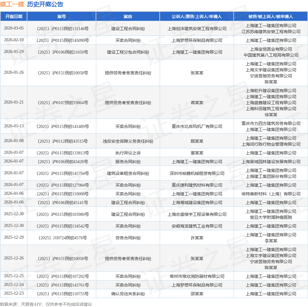Click plaintiff 上海志盛楼宇工程设备有限公司
Image resolution: width=308 pixels, height=307 pixels.
197,214
